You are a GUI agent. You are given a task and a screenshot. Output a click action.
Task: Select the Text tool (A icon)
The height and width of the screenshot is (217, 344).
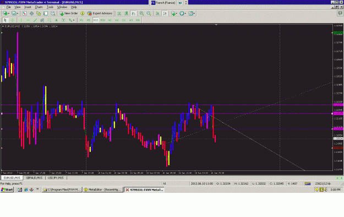click(x=56, y=20)
